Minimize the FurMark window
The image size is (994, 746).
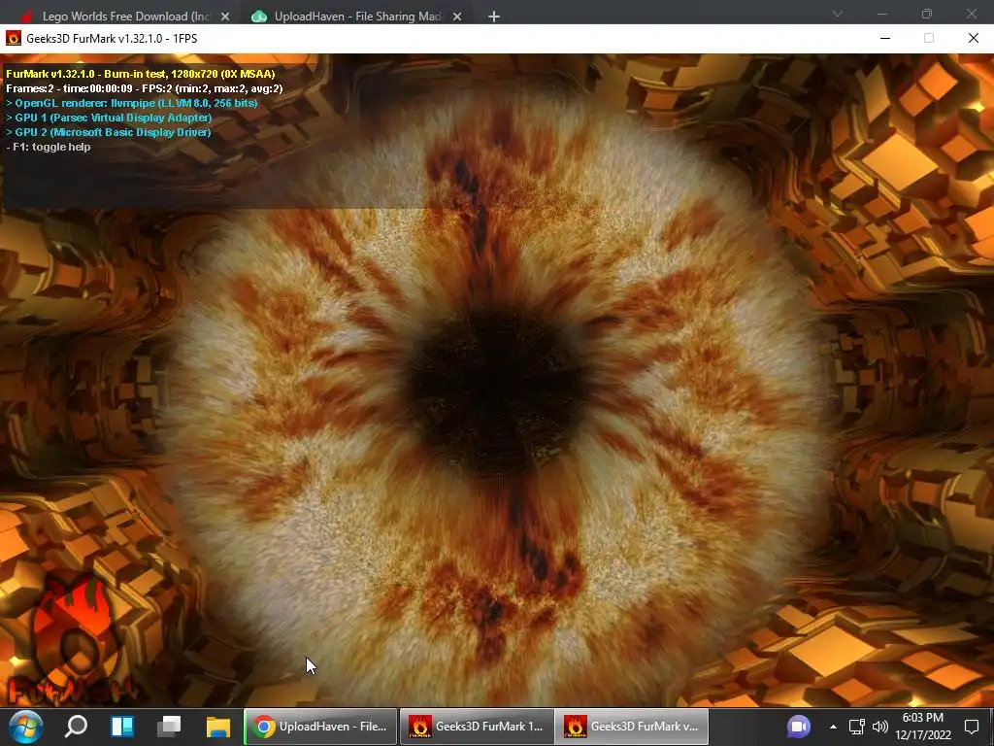click(885, 38)
